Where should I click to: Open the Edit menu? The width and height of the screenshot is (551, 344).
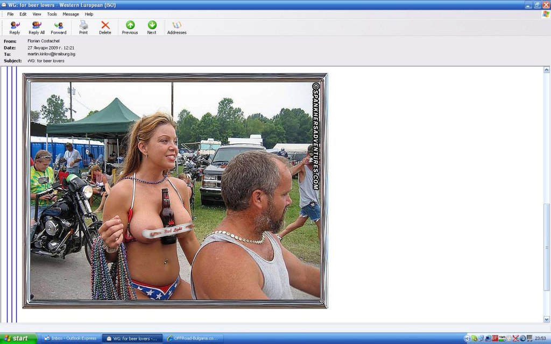point(23,14)
